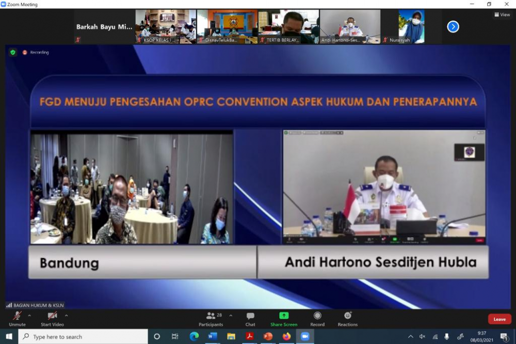Open Microsoft Word from taskbar
516x344 pixels.
pyautogui.click(x=213, y=336)
